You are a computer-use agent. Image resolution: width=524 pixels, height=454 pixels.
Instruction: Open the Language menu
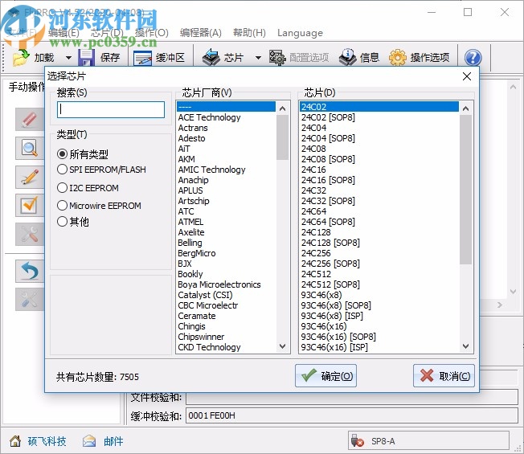[x=300, y=33]
